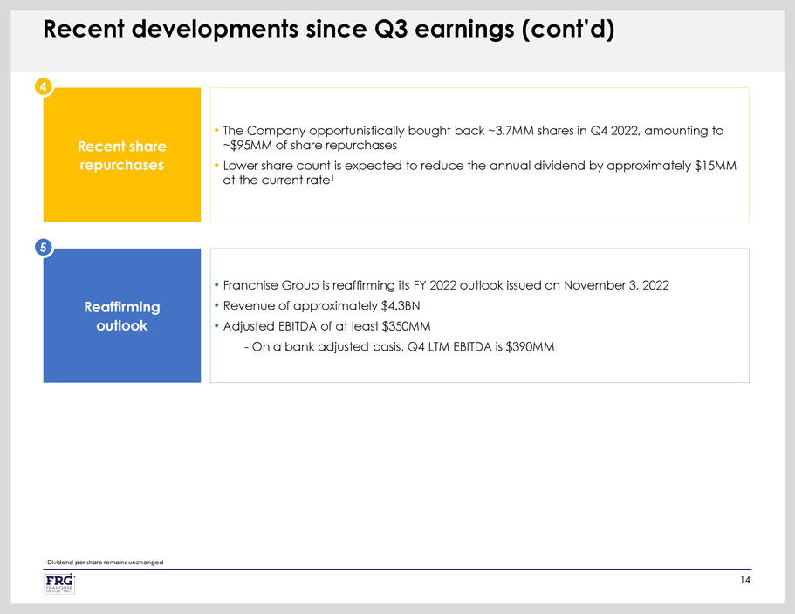
Task: Click the 'Lower share count' bullet point
Action: [x=471, y=166]
